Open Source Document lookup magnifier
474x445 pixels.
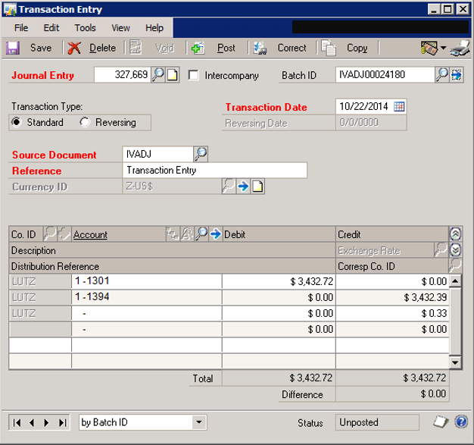[x=201, y=154]
